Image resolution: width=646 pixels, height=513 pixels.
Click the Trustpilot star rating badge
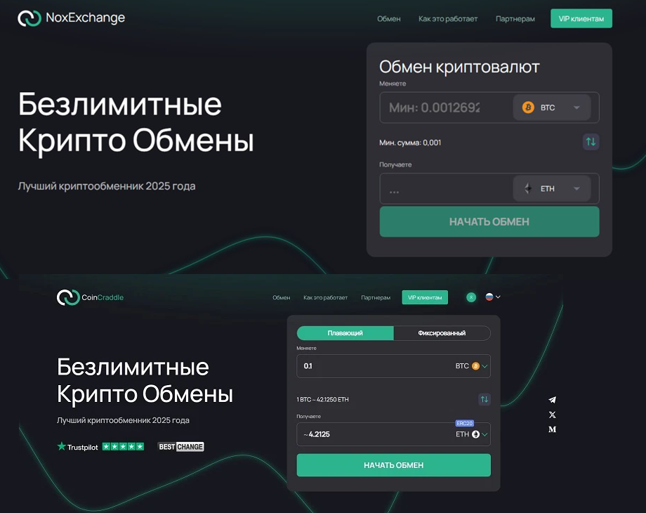[x=100, y=447]
